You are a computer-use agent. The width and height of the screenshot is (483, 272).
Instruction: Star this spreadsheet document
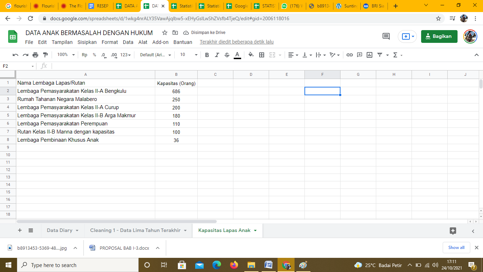pyautogui.click(x=165, y=33)
